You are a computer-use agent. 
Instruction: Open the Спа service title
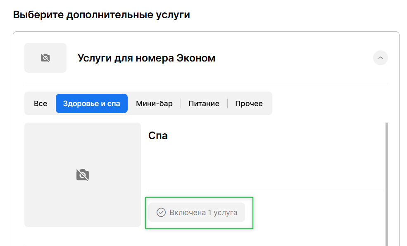158,135
